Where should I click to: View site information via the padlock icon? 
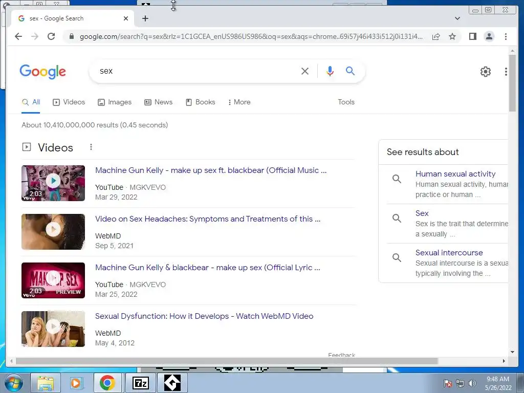point(71,36)
